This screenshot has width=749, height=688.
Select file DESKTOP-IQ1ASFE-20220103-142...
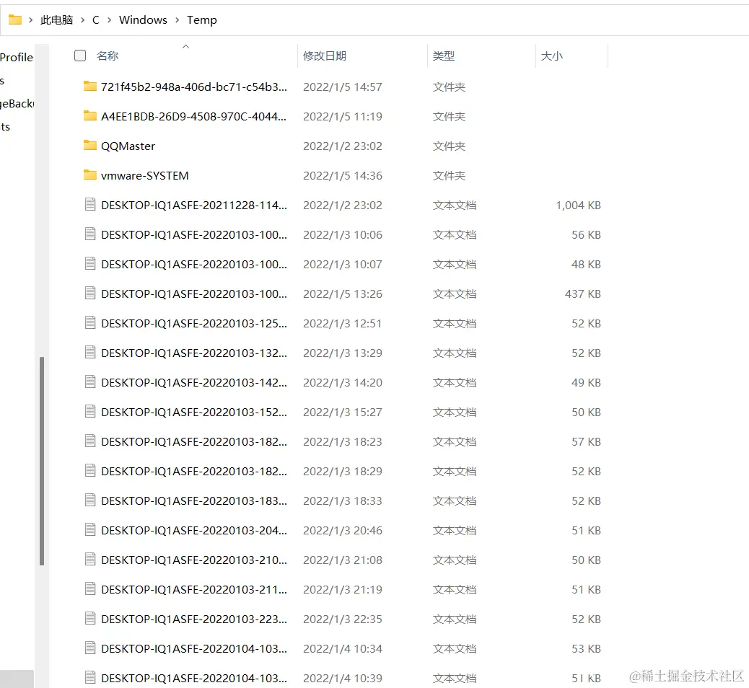click(194, 382)
